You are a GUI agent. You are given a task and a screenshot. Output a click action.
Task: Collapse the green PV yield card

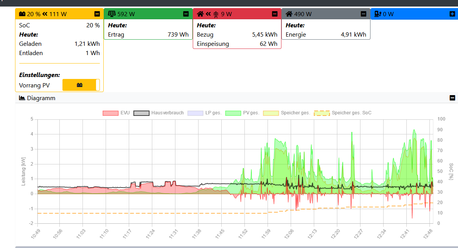(186, 14)
